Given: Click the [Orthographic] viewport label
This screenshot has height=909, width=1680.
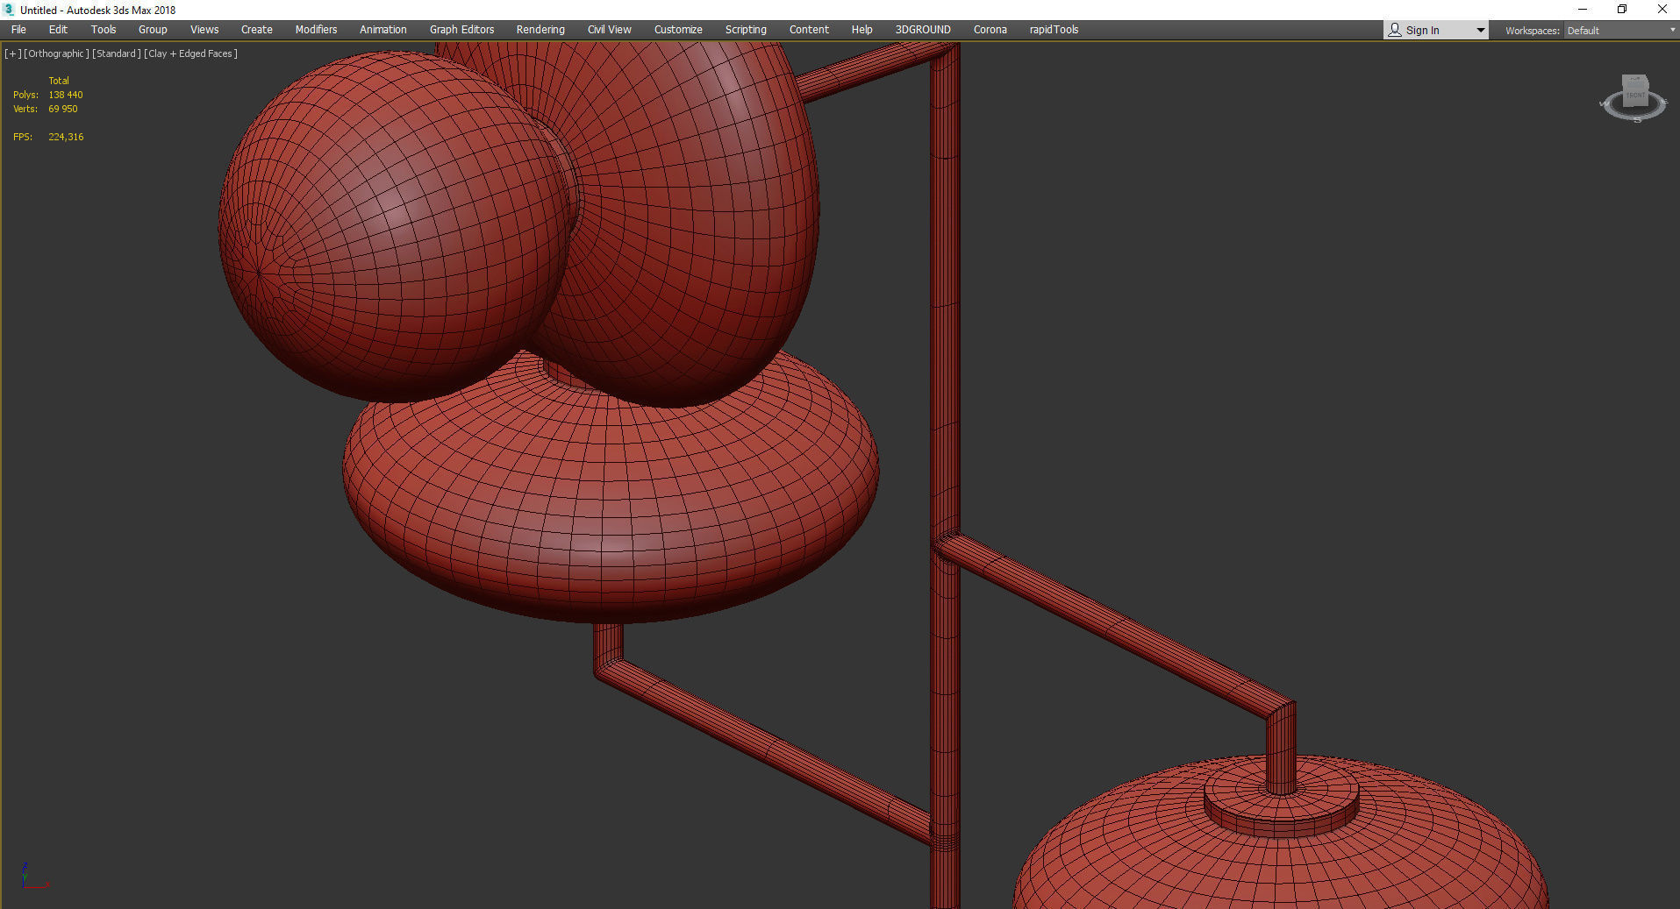Looking at the screenshot, I should click(x=56, y=53).
